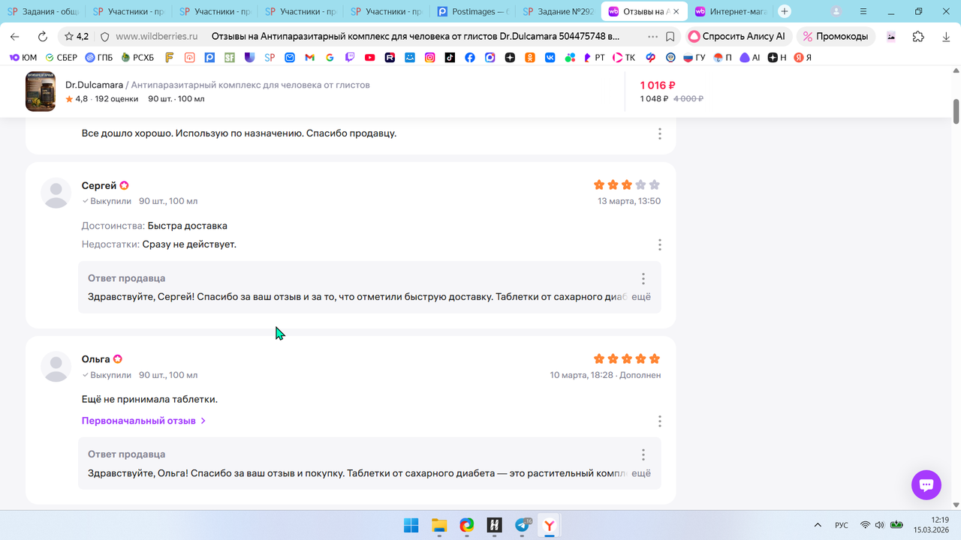Viewport: 961px width, 540px height.
Task: Open the Gmail bookmark icon
Action: pos(309,57)
